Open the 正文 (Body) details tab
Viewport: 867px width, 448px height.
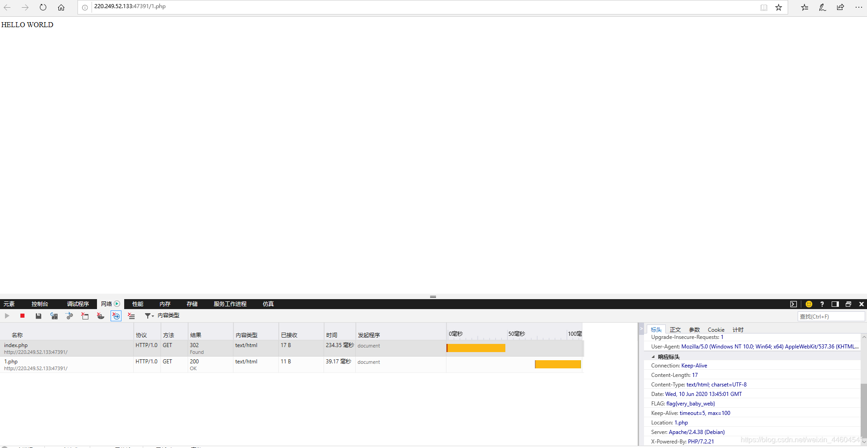[675, 329]
